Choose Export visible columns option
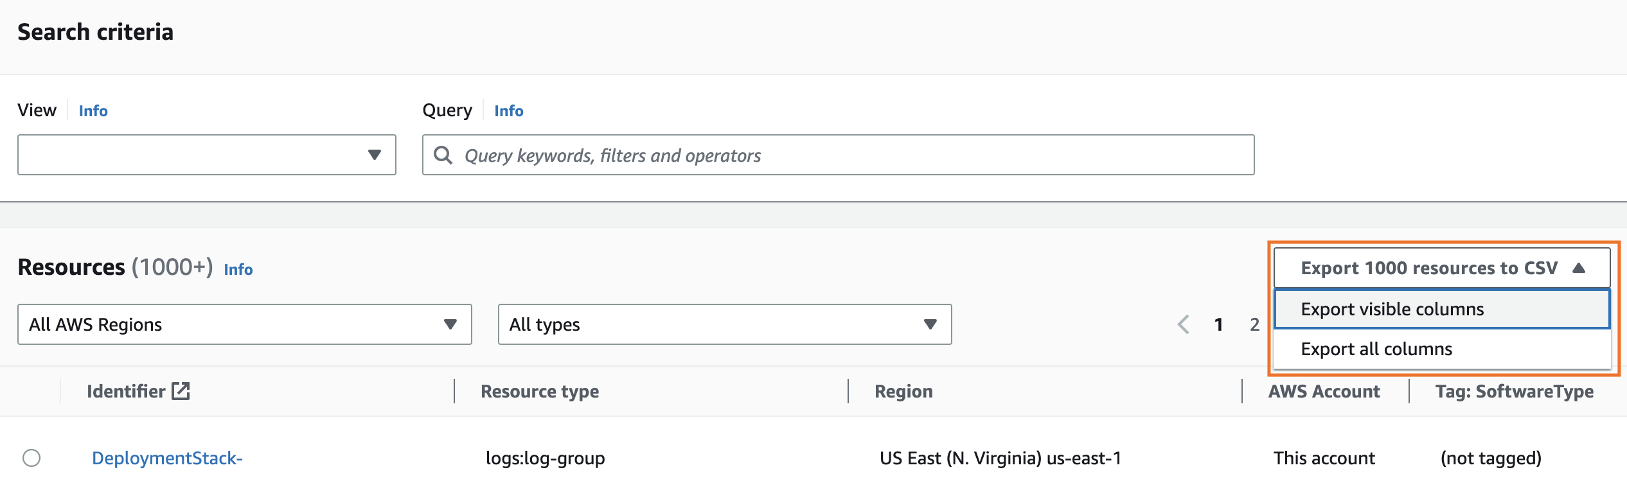Image resolution: width=1627 pixels, height=490 pixels. [1392, 309]
